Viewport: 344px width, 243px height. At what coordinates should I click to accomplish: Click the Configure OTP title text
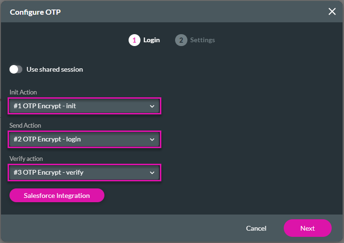coord(35,12)
